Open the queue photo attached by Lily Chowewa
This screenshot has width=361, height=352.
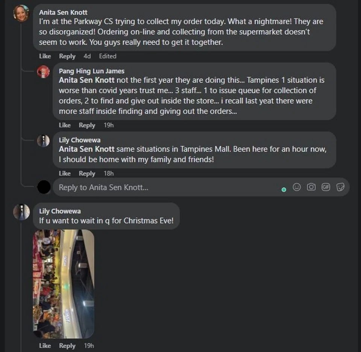(64, 284)
